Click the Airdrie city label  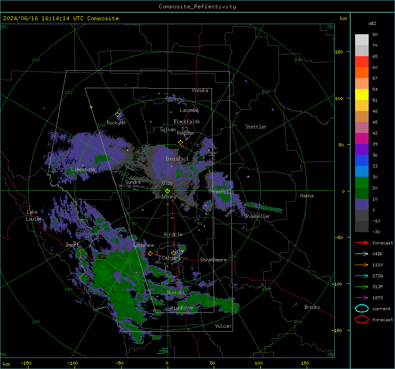(173, 234)
